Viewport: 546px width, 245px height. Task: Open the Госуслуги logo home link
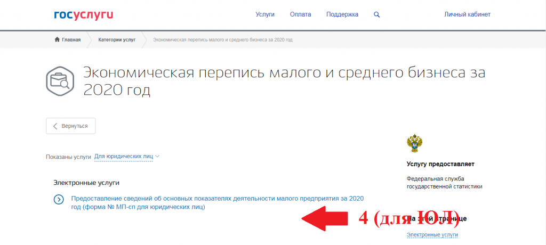(84, 15)
